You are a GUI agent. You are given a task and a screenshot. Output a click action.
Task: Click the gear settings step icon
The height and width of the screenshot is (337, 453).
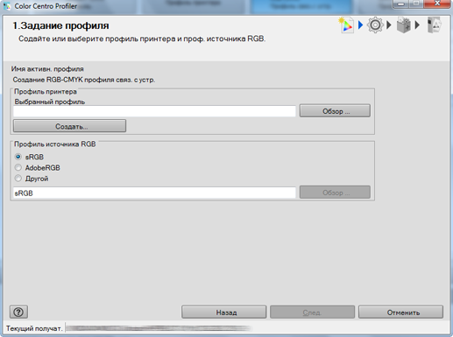click(375, 25)
